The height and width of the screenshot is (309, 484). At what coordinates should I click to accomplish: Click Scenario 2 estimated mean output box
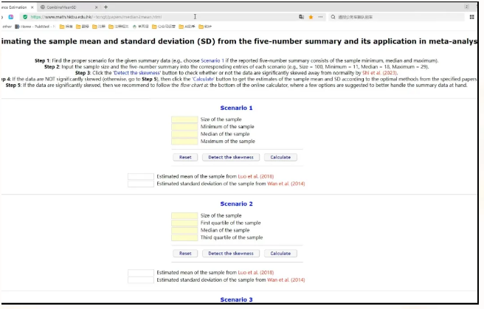141,273
